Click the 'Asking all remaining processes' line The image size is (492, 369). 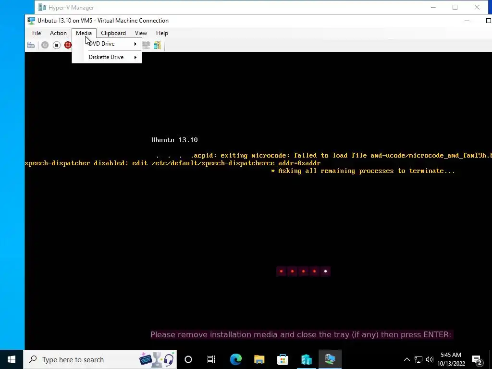click(x=363, y=171)
